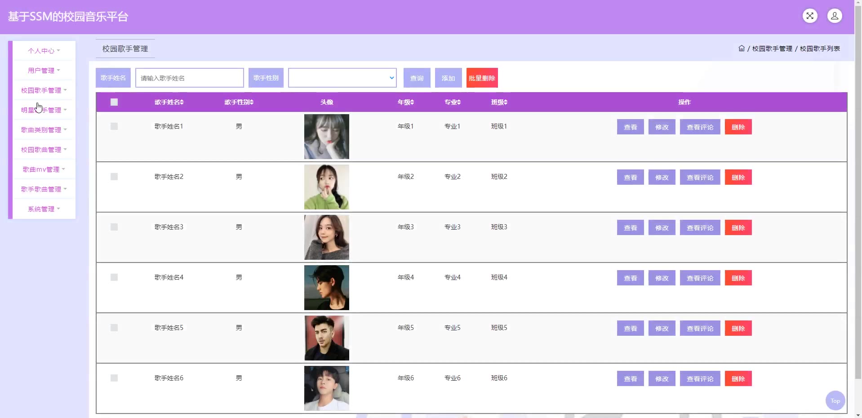Click avatar thumbnail of 歌手姓名6
The width and height of the screenshot is (862, 418).
[327, 388]
